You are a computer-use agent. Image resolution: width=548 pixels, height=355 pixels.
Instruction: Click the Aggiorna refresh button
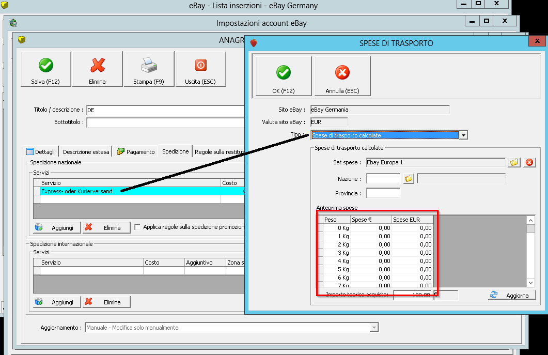point(512,295)
